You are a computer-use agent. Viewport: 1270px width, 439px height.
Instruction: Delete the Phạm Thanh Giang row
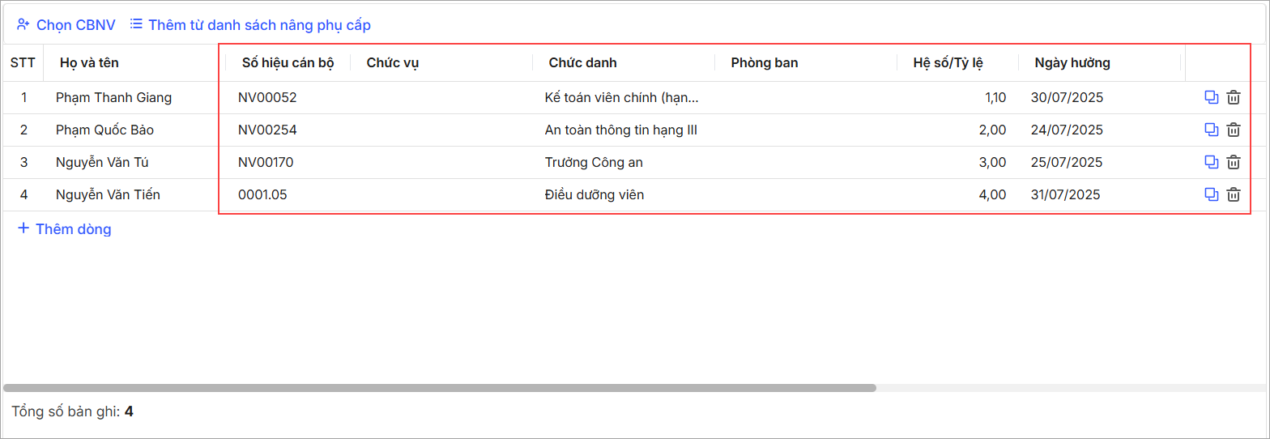pos(1234,97)
